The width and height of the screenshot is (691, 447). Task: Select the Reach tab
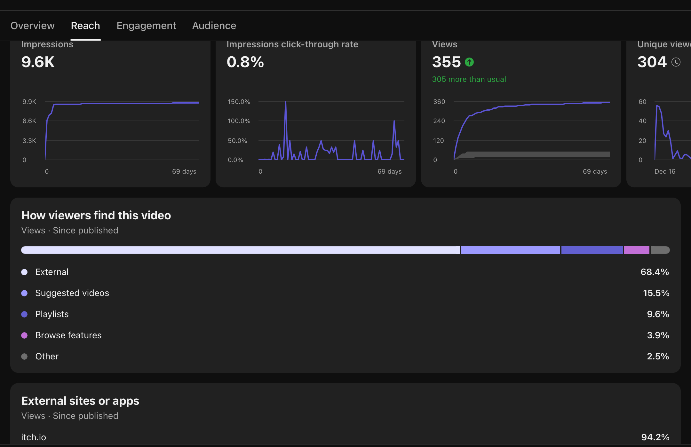85,26
